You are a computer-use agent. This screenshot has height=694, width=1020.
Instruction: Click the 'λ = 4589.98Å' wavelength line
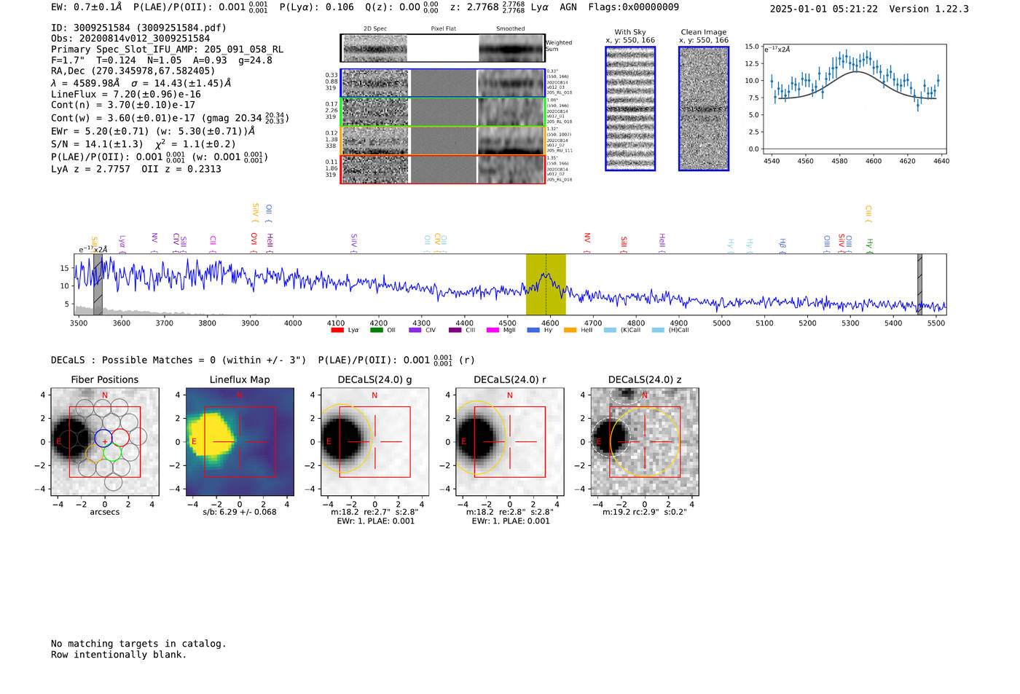pos(141,83)
